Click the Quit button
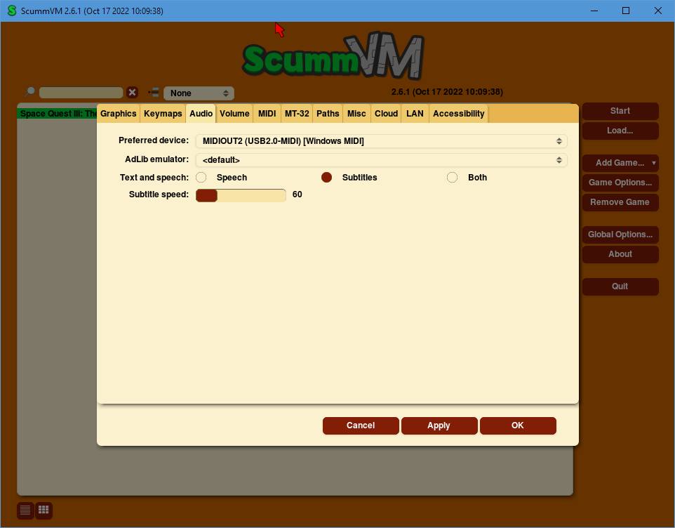Image resolution: width=675 pixels, height=528 pixels. point(620,286)
